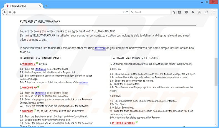Open the INTERNET EXPLORER link
This screenshot has height=128, width=219.
click(124, 123)
